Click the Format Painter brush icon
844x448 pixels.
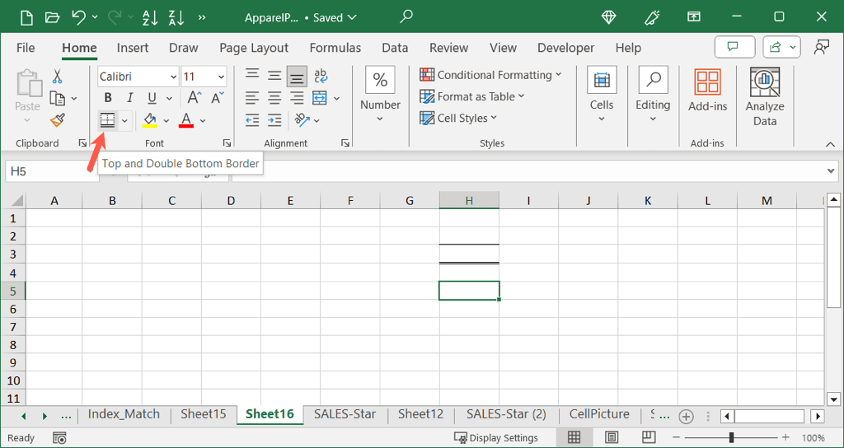click(x=57, y=120)
